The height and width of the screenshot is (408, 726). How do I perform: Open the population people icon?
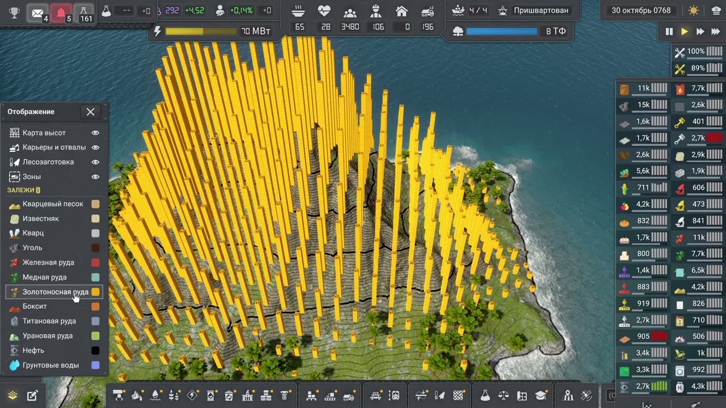coord(350,11)
